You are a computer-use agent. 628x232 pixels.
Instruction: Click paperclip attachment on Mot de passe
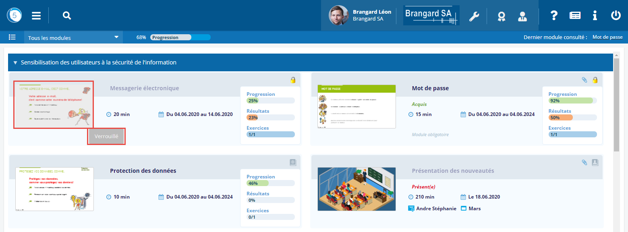tap(584, 80)
